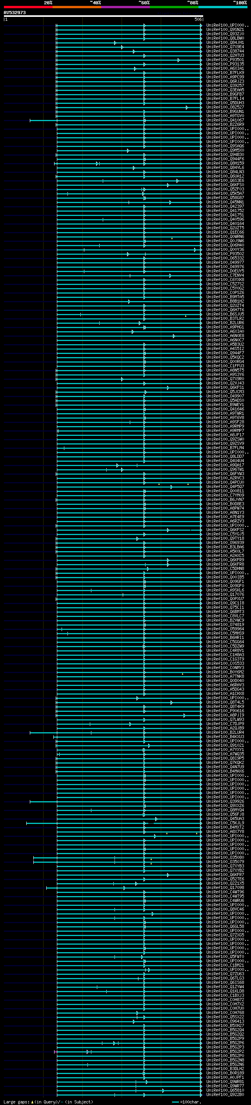Select the cyan ~100% identity legend segment
Screen dimensions: 251x1105
[223, 7]
